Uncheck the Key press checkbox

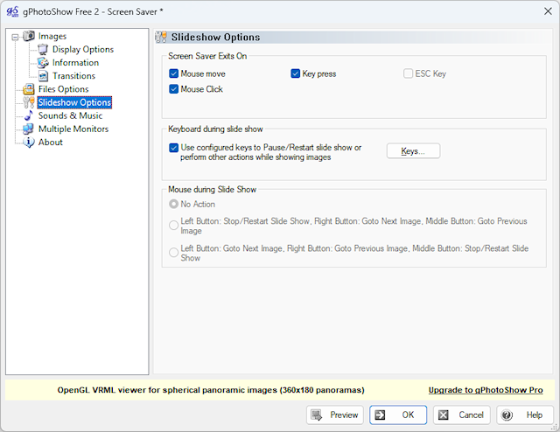tap(296, 73)
